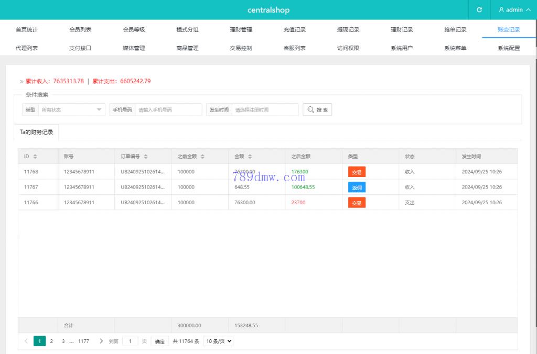Click the previous page arrow
The width and height of the screenshot is (537, 354).
(x=26, y=341)
